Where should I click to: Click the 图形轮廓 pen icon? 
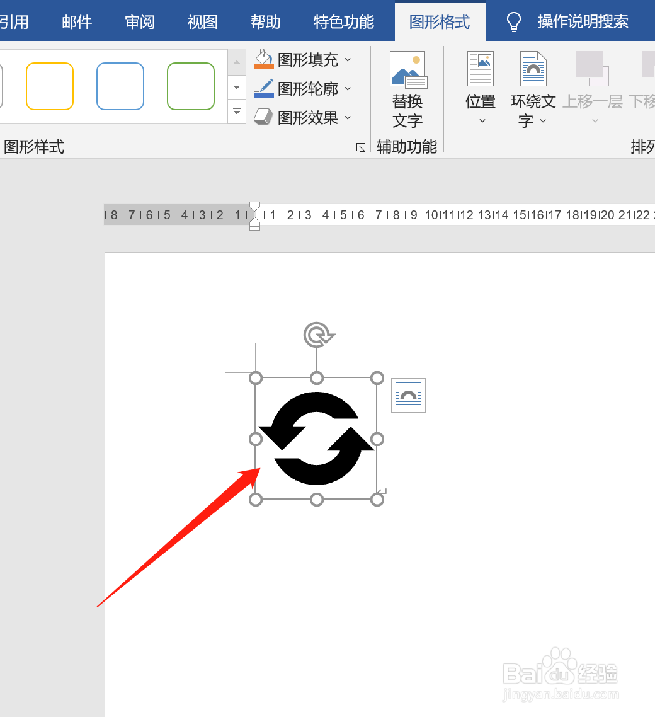point(264,88)
